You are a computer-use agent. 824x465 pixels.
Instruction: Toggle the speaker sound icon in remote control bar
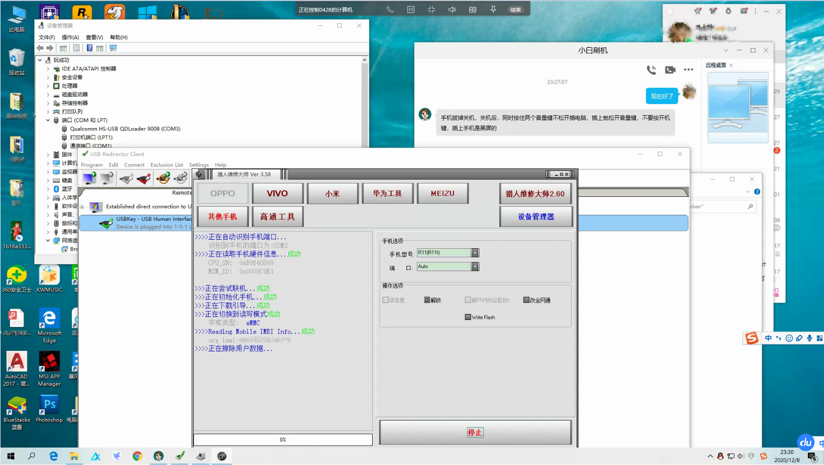click(x=452, y=9)
